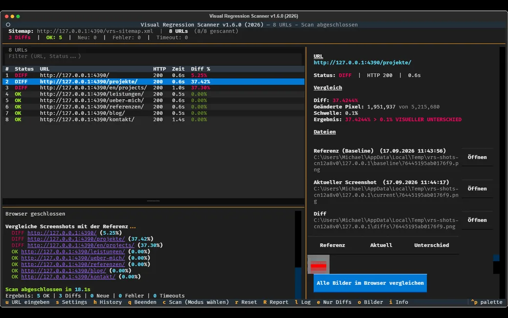Select the /en/projects/ row in table
508x318 pixels.
point(153,88)
